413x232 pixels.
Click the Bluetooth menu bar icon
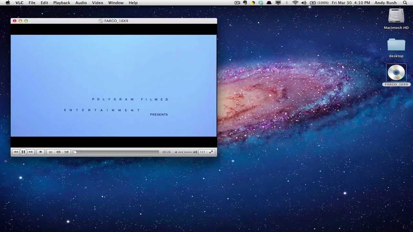[x=287, y=3]
